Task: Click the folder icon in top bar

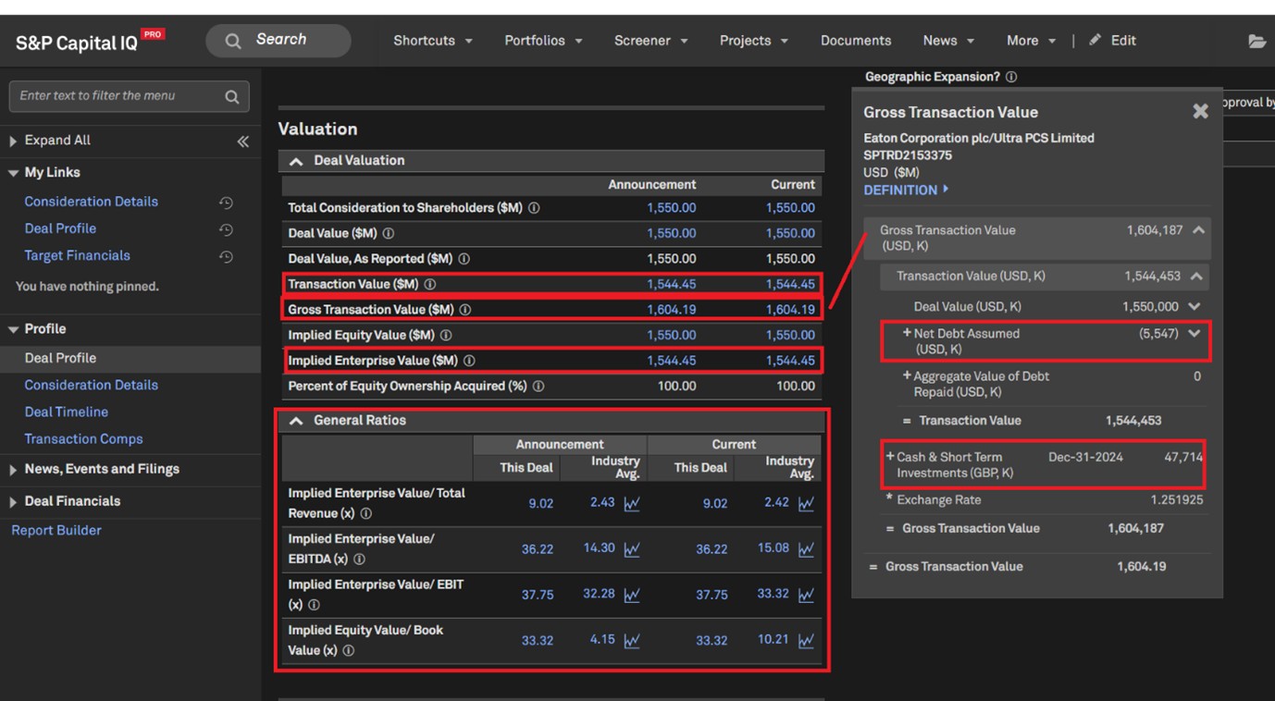Action: pyautogui.click(x=1256, y=42)
